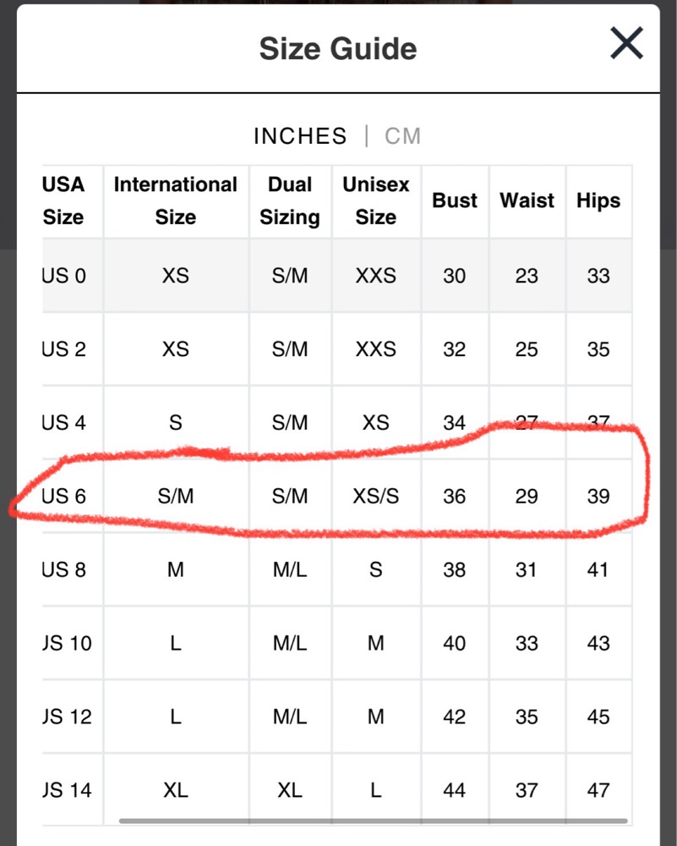Viewport: 677px width, 846px height.
Task: Click the Bust column header
Action: [455, 201]
